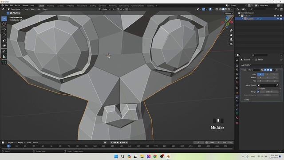Open viewport shading options dropdown arrow
This screenshot has width=284, height=160.
pos(232,9)
